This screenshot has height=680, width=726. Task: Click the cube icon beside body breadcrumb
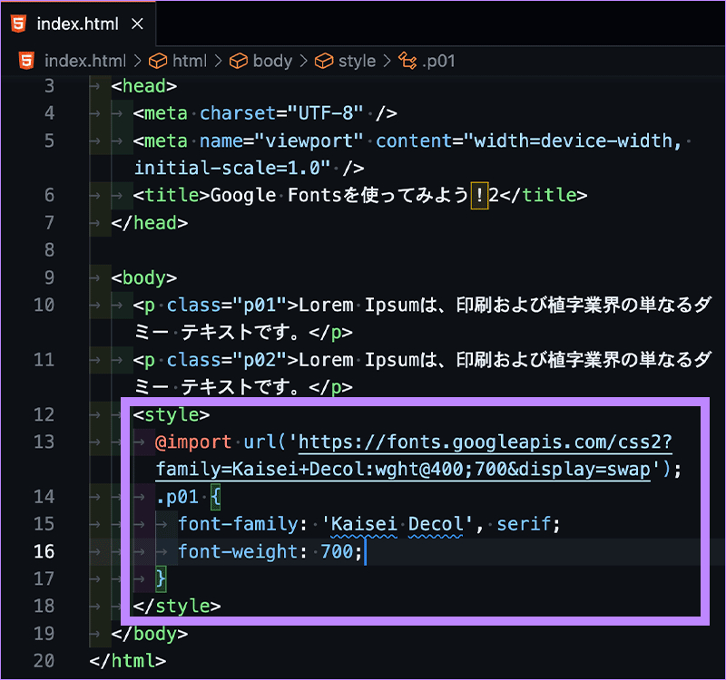239,62
